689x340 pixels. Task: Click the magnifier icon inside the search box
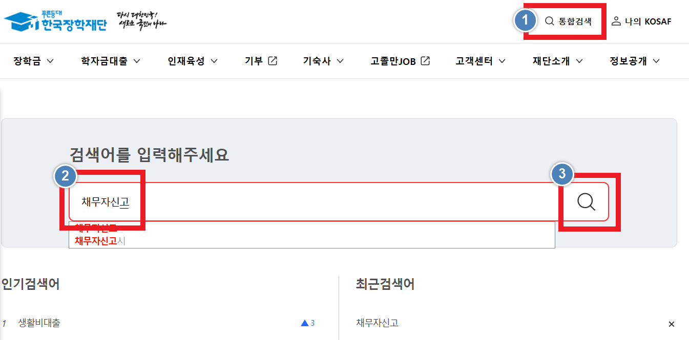[x=586, y=202]
